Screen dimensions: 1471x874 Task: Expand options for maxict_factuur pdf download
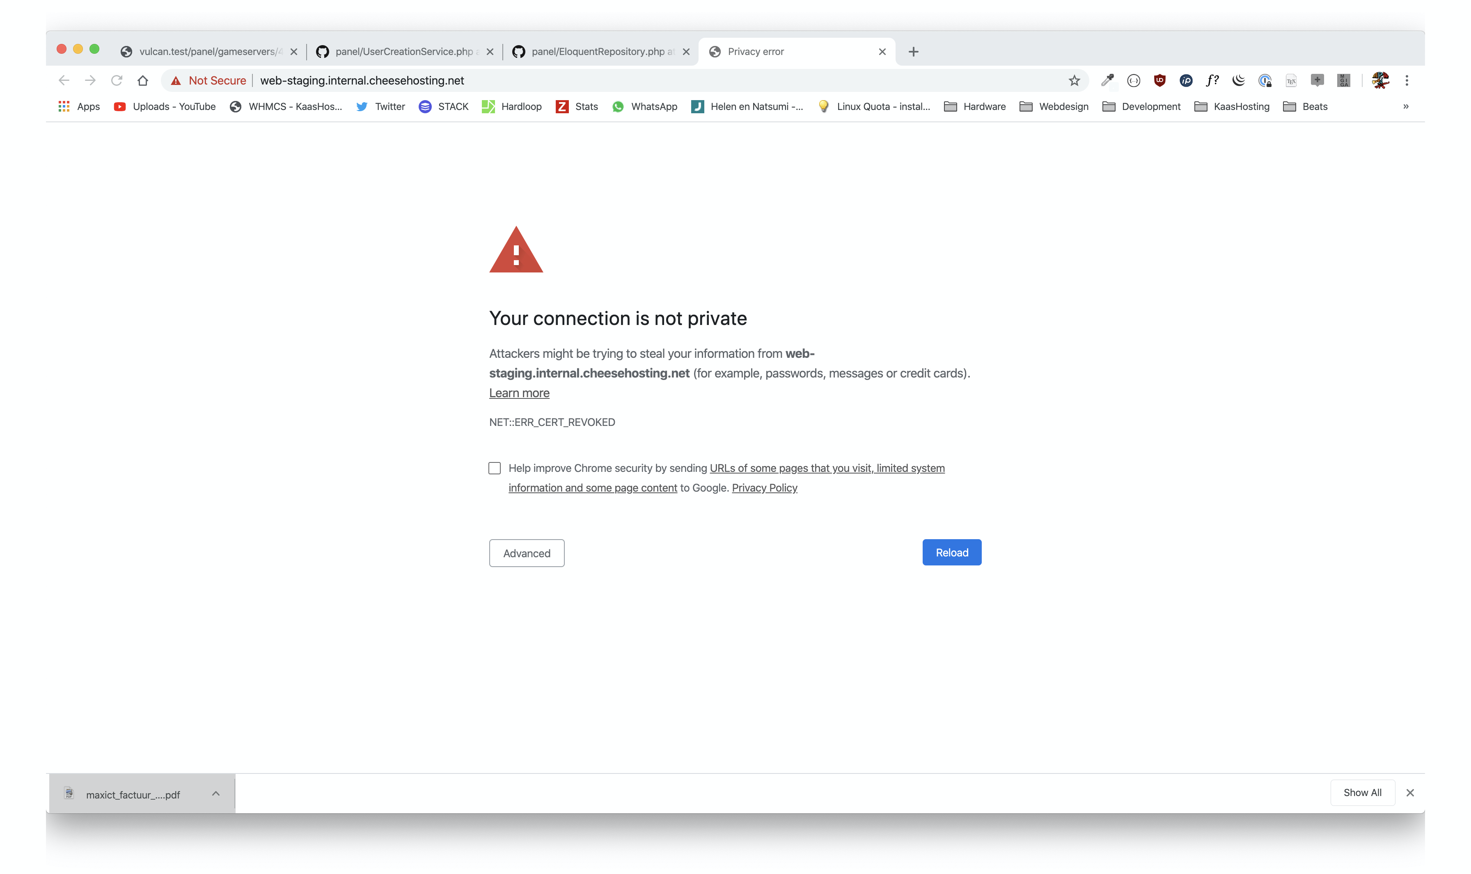pyautogui.click(x=215, y=794)
